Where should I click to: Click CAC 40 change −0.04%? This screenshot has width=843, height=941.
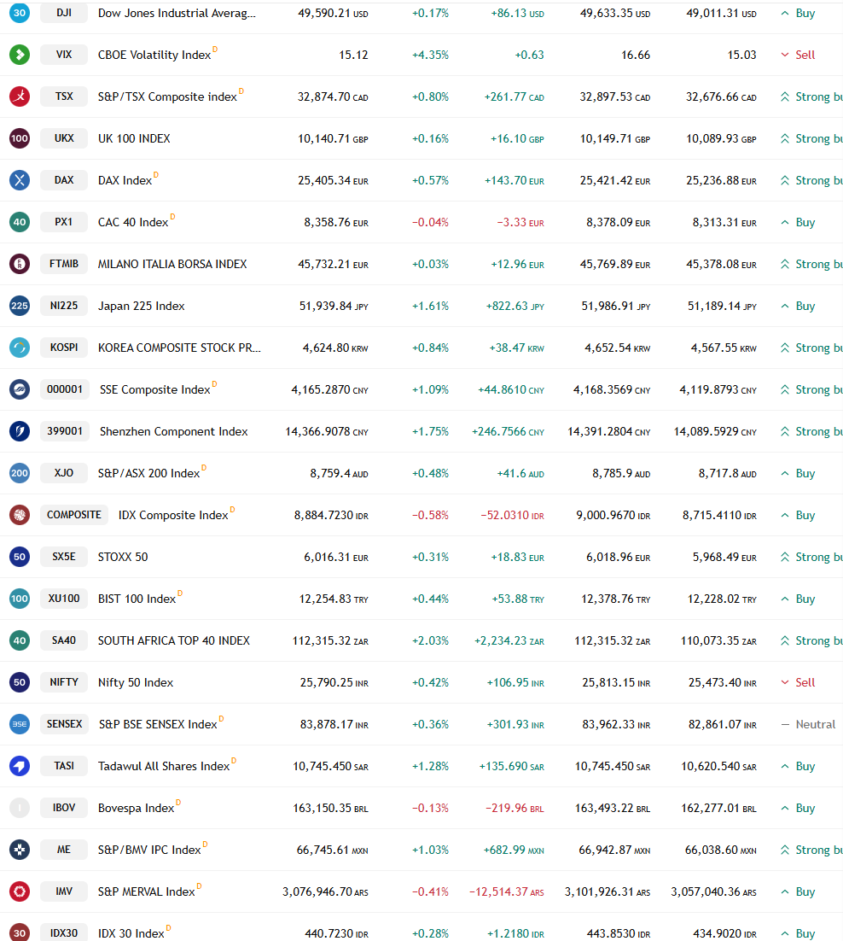pos(431,222)
